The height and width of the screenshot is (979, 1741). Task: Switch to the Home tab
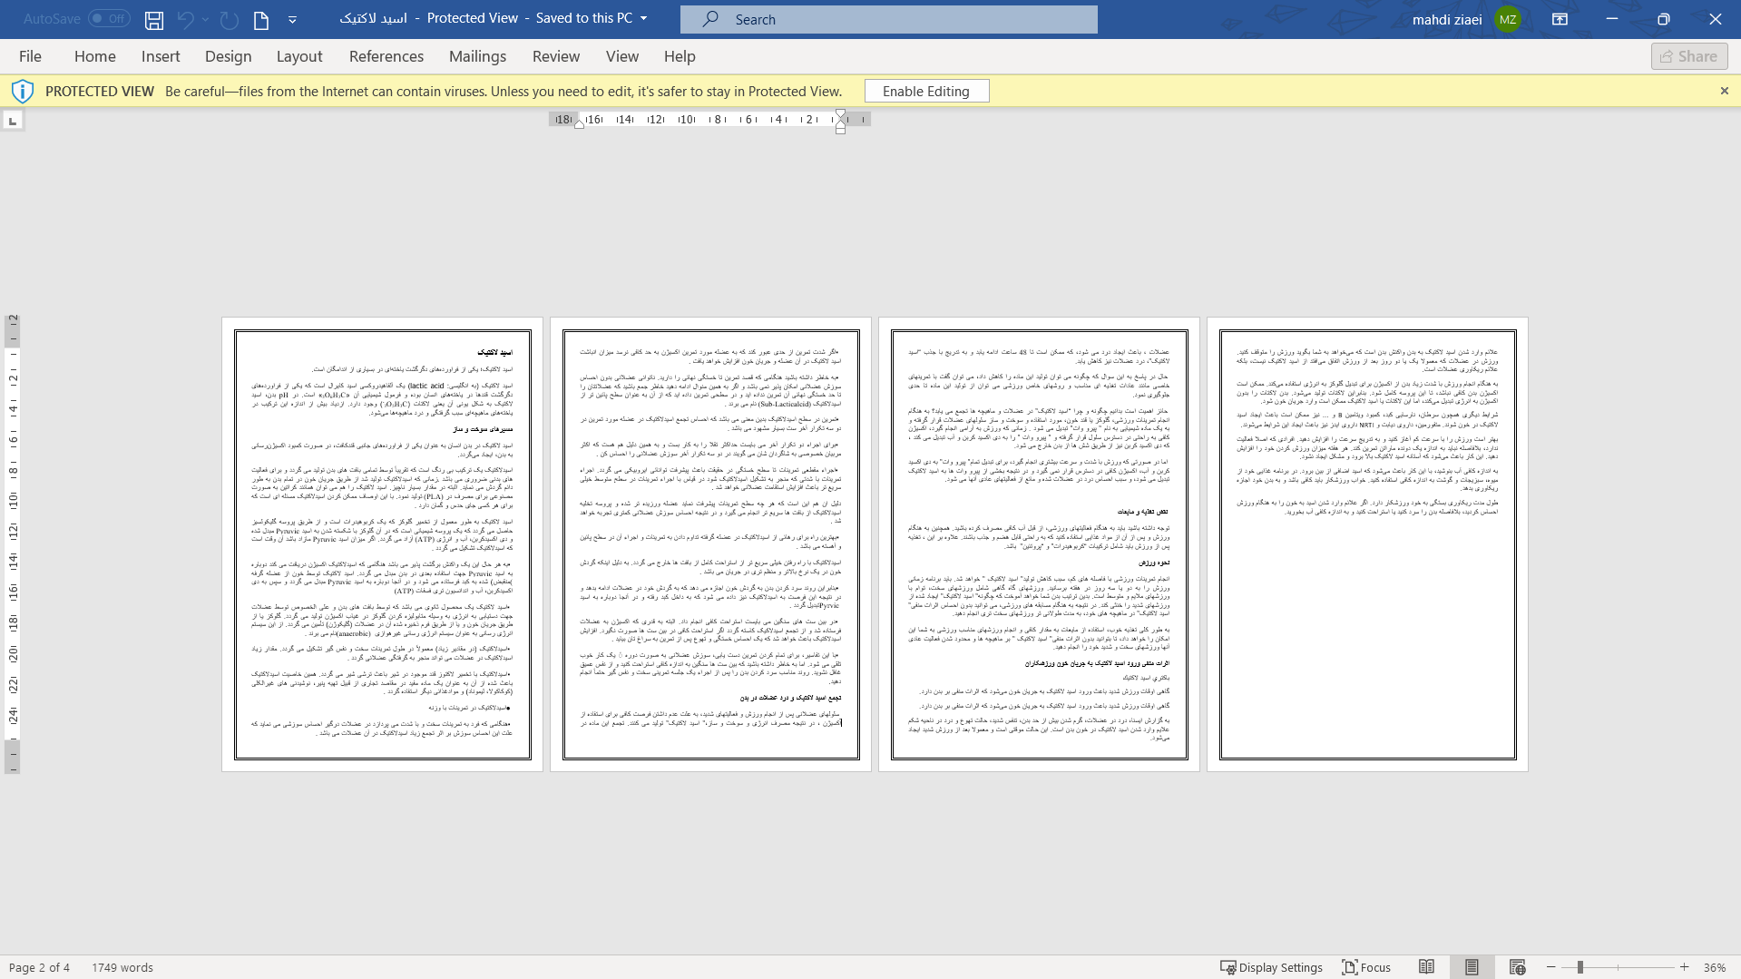point(95,56)
